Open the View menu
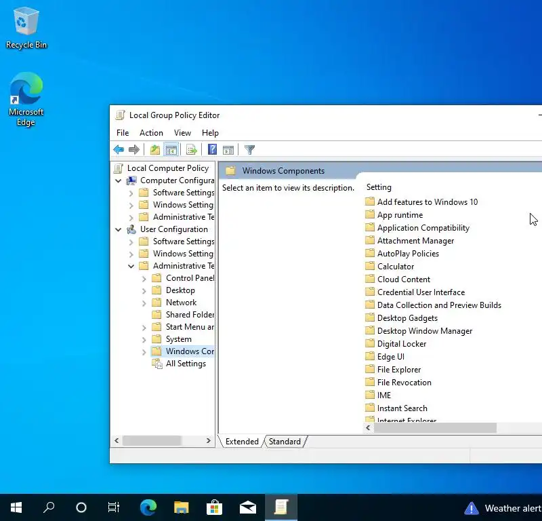Image resolution: width=542 pixels, height=521 pixels. click(182, 133)
